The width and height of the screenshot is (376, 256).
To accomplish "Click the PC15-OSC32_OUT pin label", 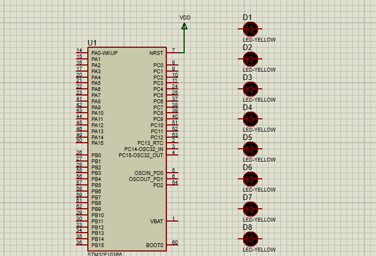I will pyautogui.click(x=141, y=155).
